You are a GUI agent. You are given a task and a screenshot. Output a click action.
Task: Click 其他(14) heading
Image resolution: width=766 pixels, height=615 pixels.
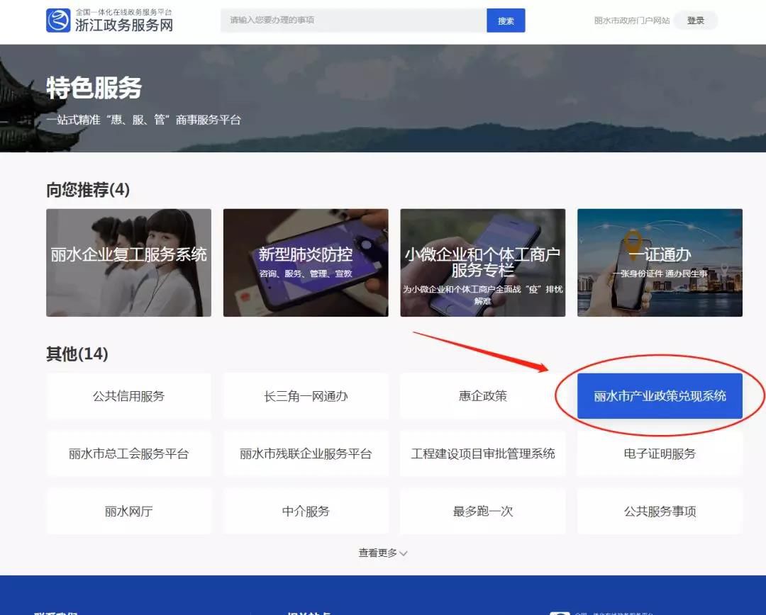77,354
